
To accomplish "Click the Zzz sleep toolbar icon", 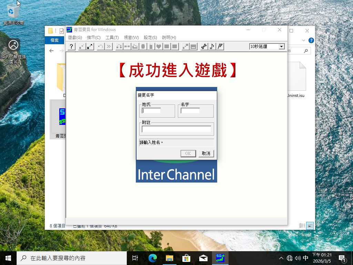I will (x=135, y=47).
